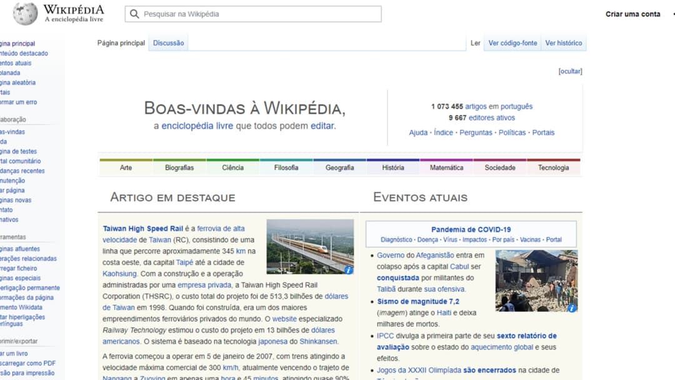The width and height of the screenshot is (675, 380).
Task: Open the artigos count link
Action: tap(476, 106)
